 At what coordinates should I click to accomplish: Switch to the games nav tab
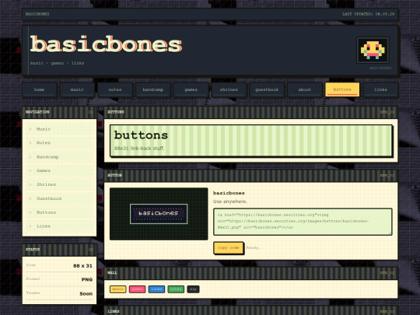(x=191, y=89)
